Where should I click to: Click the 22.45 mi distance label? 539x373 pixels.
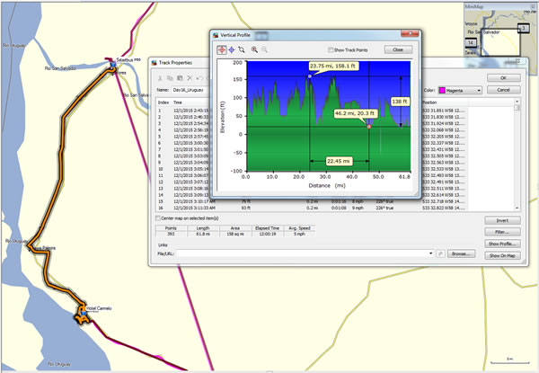click(x=339, y=161)
